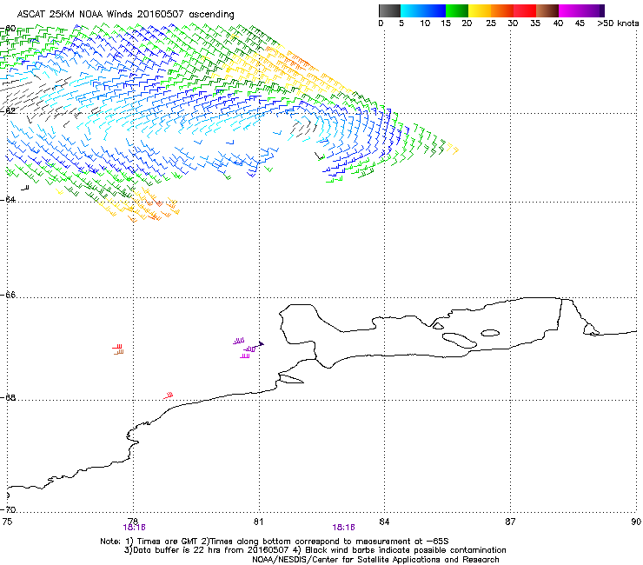Click the gray 0-5 knots legend swatch
This screenshot has width=643, height=565.
389,10
